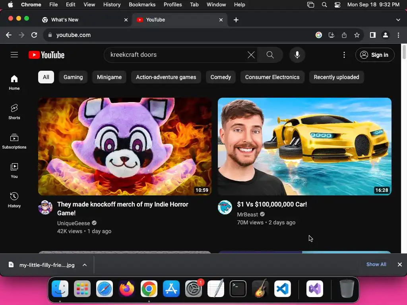The width and height of the screenshot is (407, 305).
Task: Open a new tab with the plus
Action: point(236,20)
